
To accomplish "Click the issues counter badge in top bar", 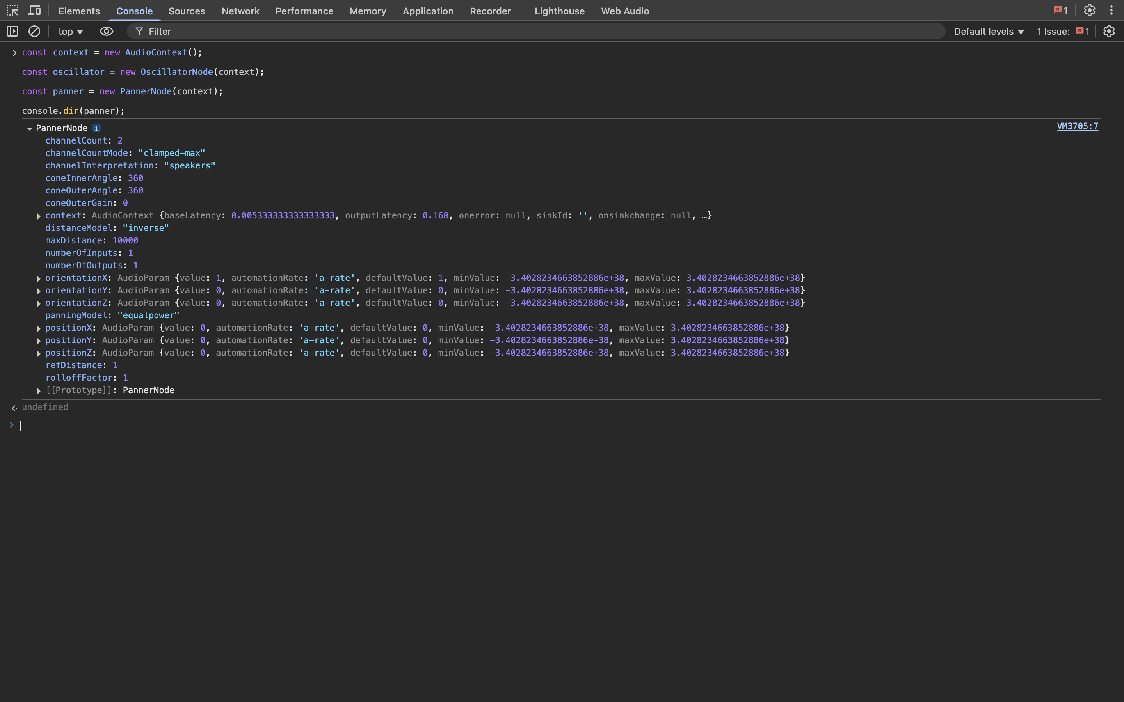I will click(1060, 10).
